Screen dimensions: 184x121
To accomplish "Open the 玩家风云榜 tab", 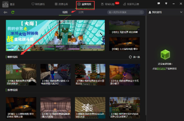I will 131,4.
